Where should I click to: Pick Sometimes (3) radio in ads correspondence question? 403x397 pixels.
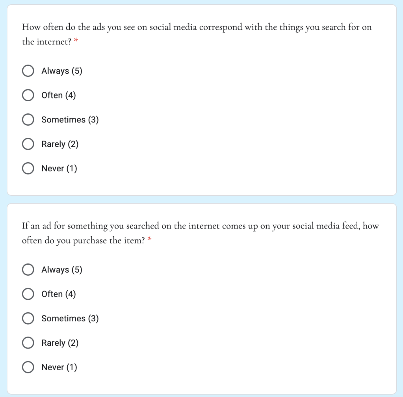point(28,120)
